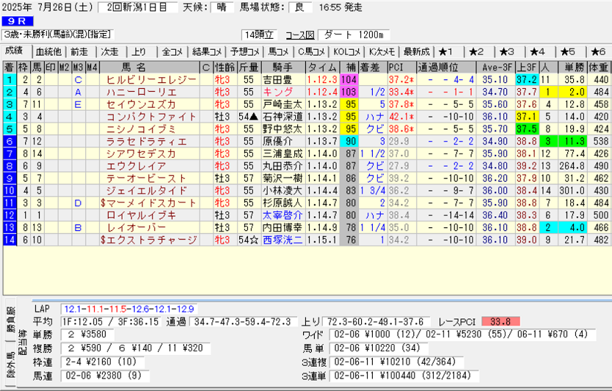This screenshot has width=612, height=391.
Task: Click the 単勝 column header
Action: tap(572, 67)
